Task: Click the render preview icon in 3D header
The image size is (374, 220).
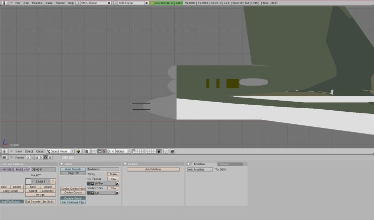Action: [x=172, y=151]
